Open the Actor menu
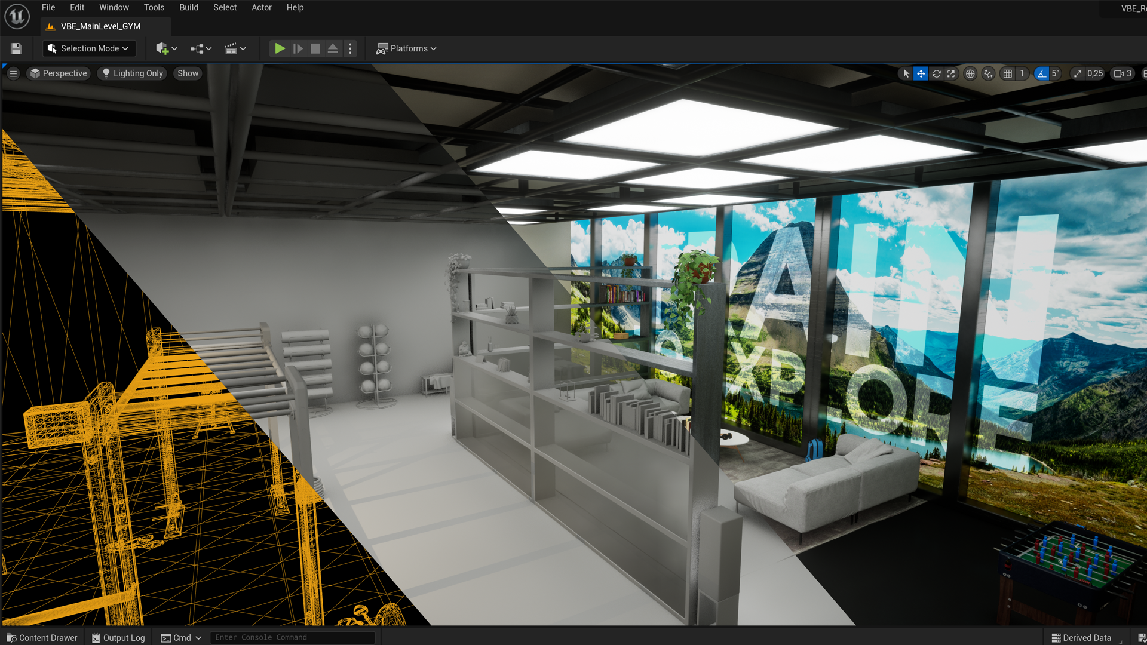This screenshot has height=645, width=1147. click(261, 7)
